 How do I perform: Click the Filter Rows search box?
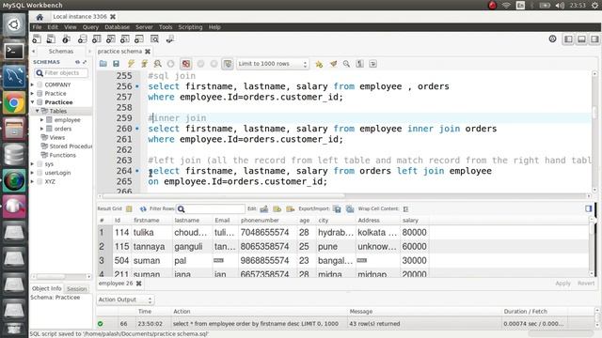pyautogui.click(x=211, y=208)
